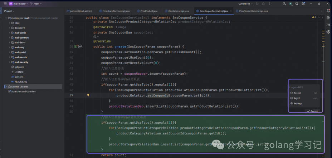Open the Project view dropdown

tap(9, 11)
